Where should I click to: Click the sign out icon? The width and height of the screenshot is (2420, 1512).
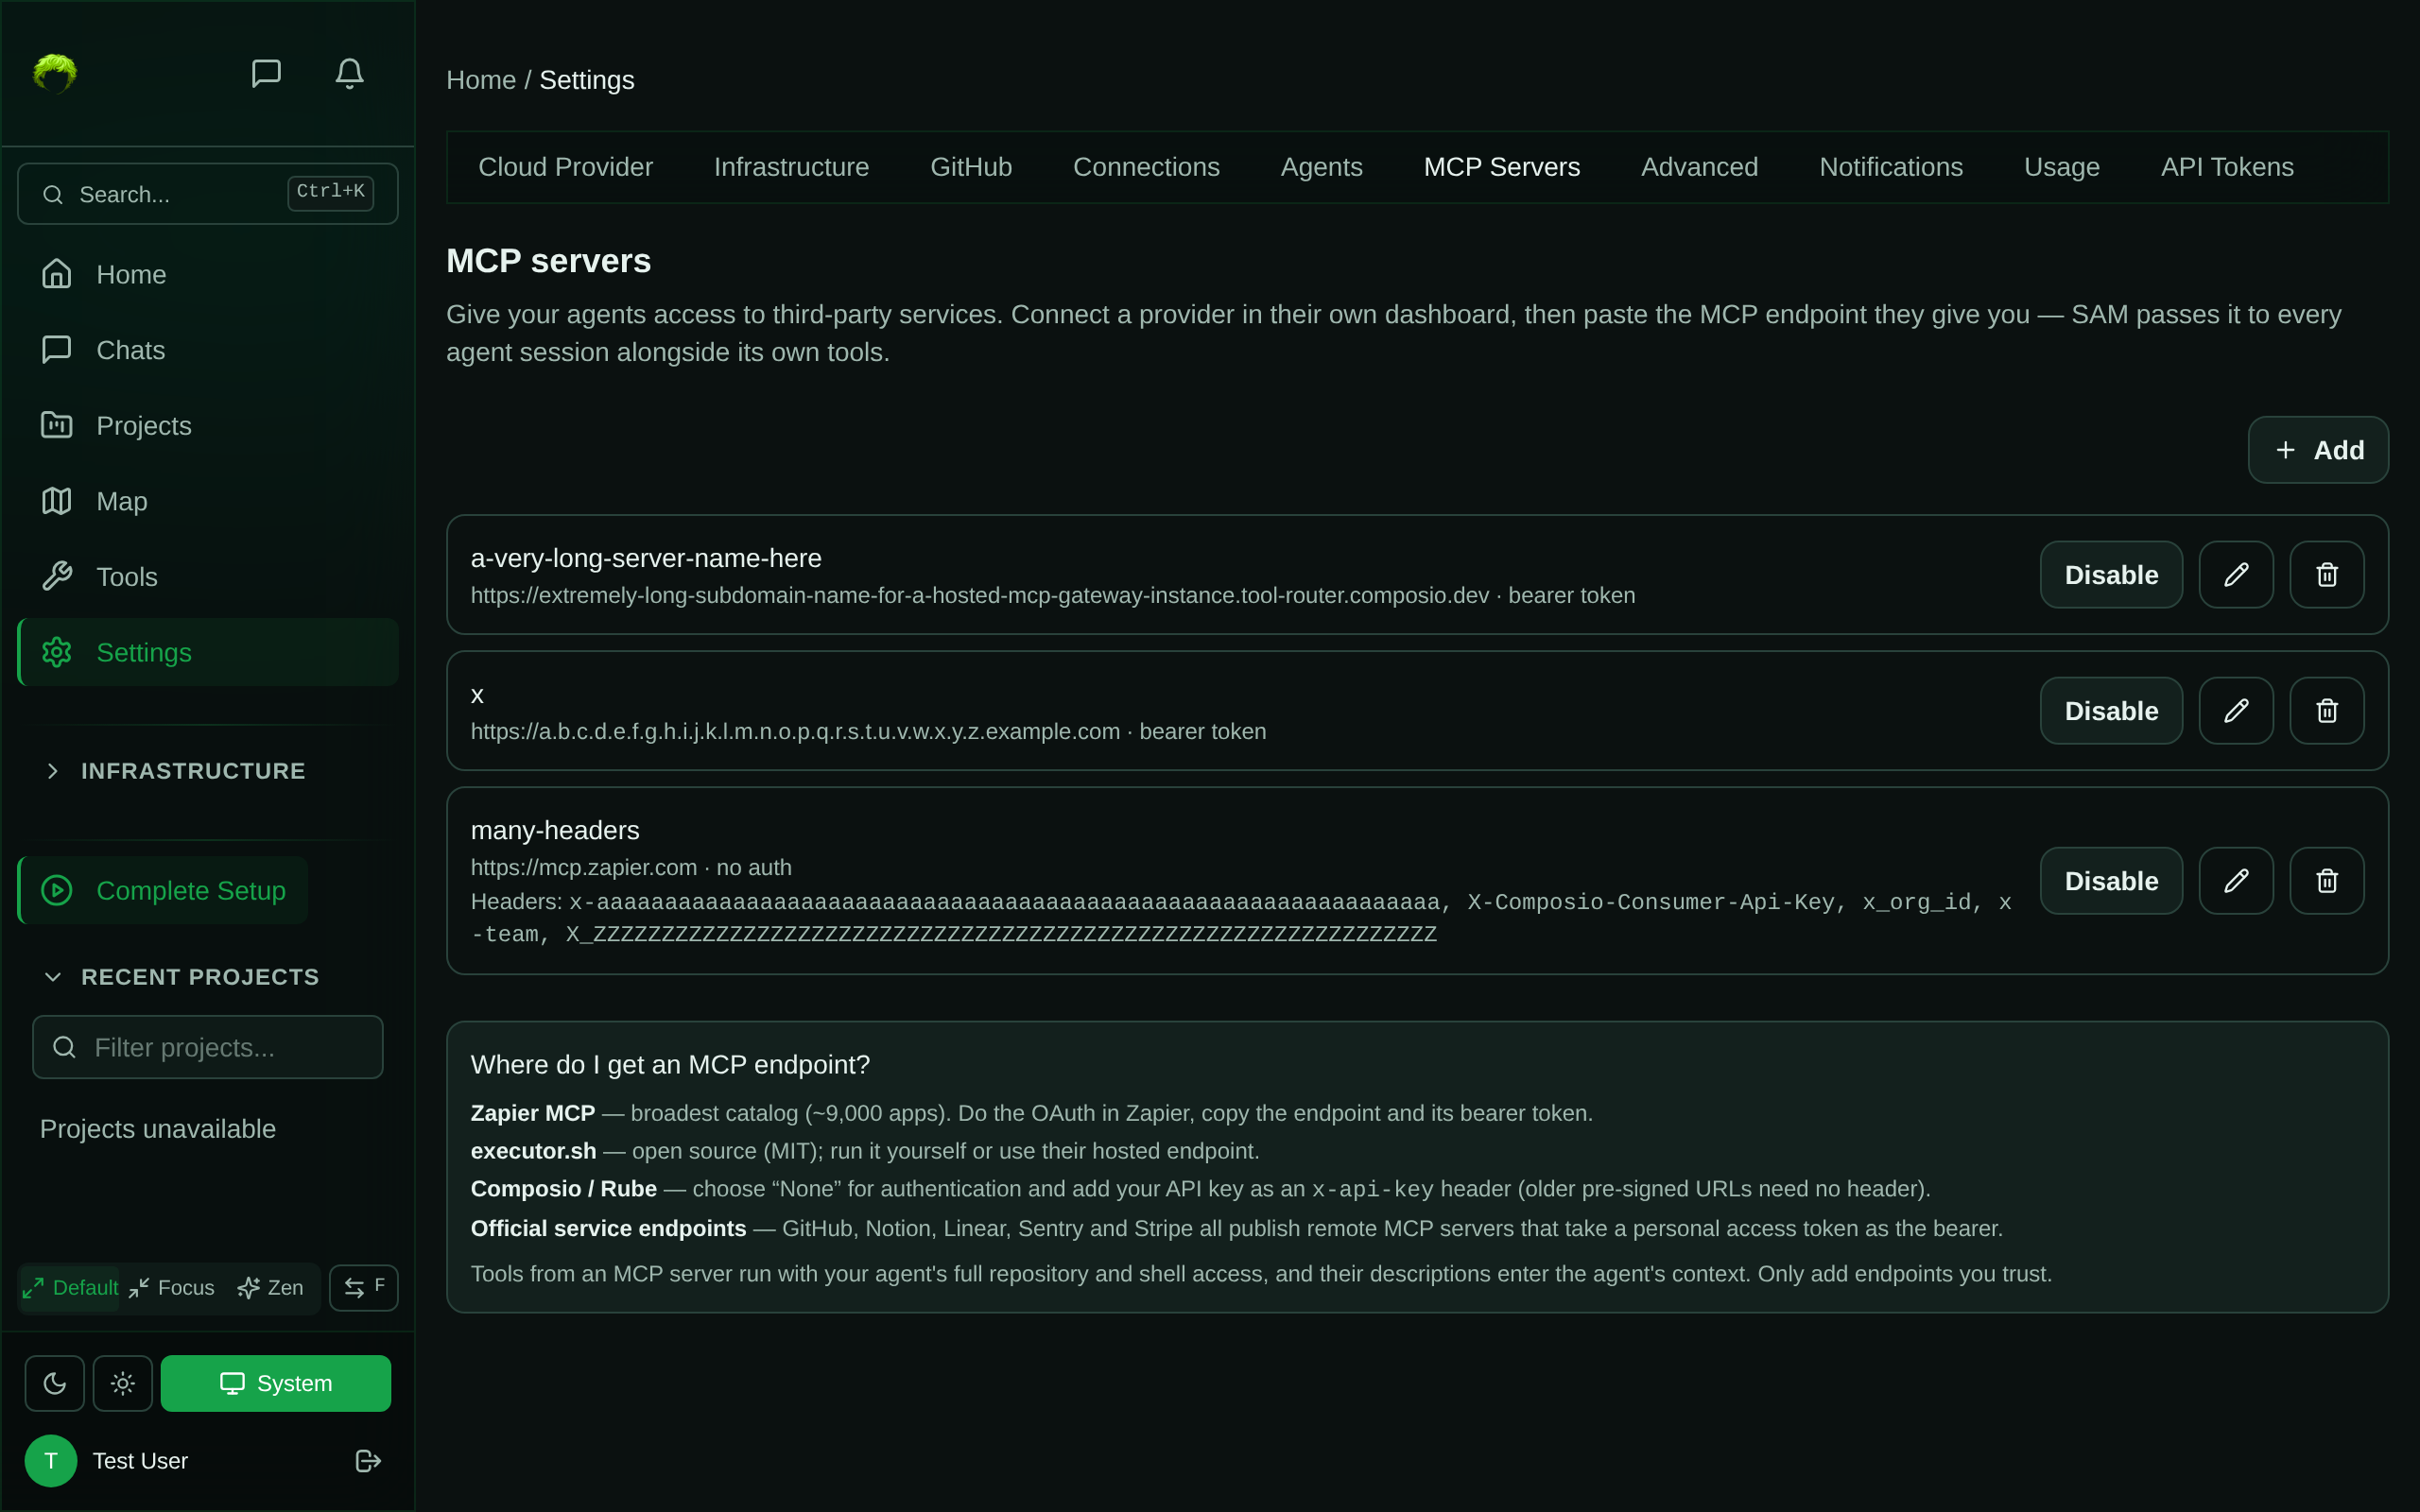(368, 1461)
